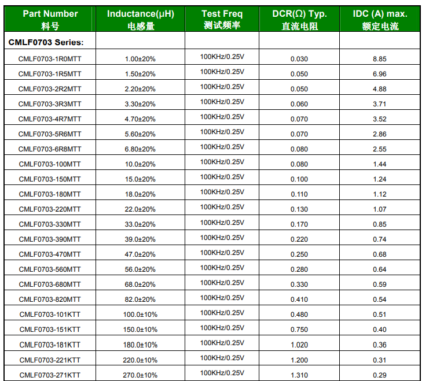
Task: Select part number CMLF0703-1R5MTT
Action: coord(50,74)
